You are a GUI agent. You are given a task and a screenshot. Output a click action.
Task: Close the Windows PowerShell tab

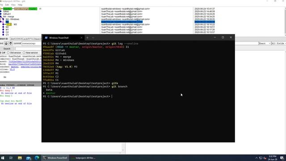[81, 38]
